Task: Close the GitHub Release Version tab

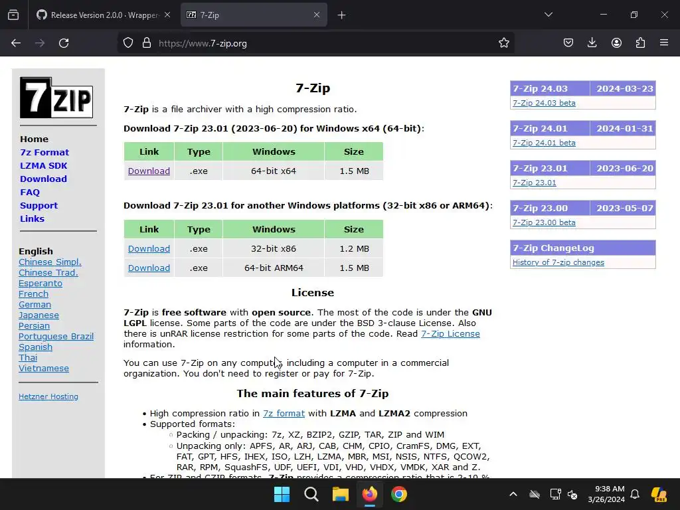Action: tap(167, 15)
